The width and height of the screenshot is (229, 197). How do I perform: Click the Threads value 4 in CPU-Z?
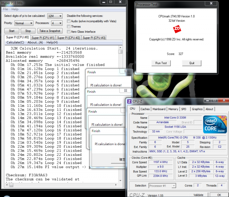221,185
